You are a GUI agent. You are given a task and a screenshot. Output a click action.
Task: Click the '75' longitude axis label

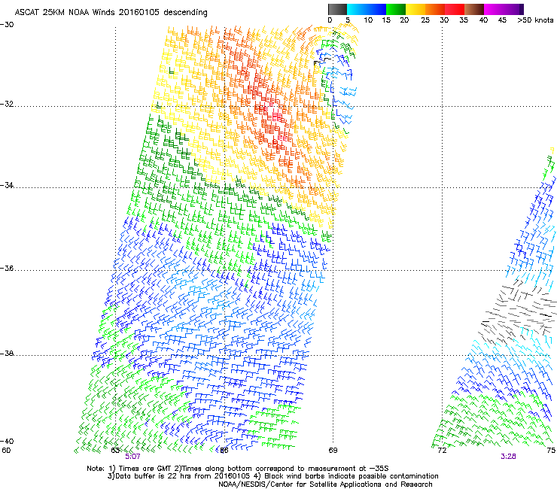(551, 451)
